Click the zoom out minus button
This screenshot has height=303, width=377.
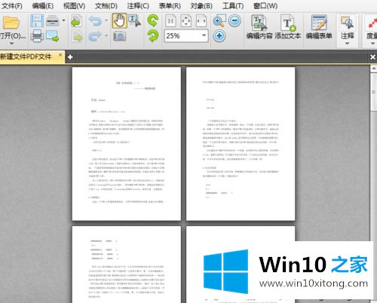[234, 20]
